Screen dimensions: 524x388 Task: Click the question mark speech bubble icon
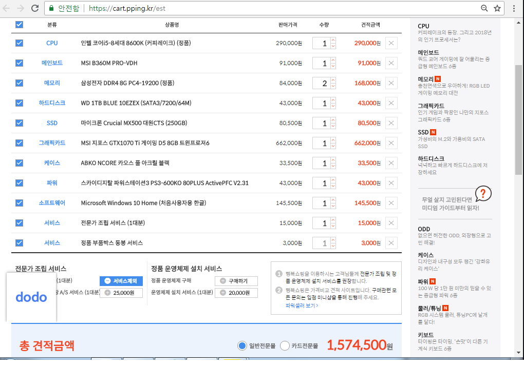click(483, 193)
